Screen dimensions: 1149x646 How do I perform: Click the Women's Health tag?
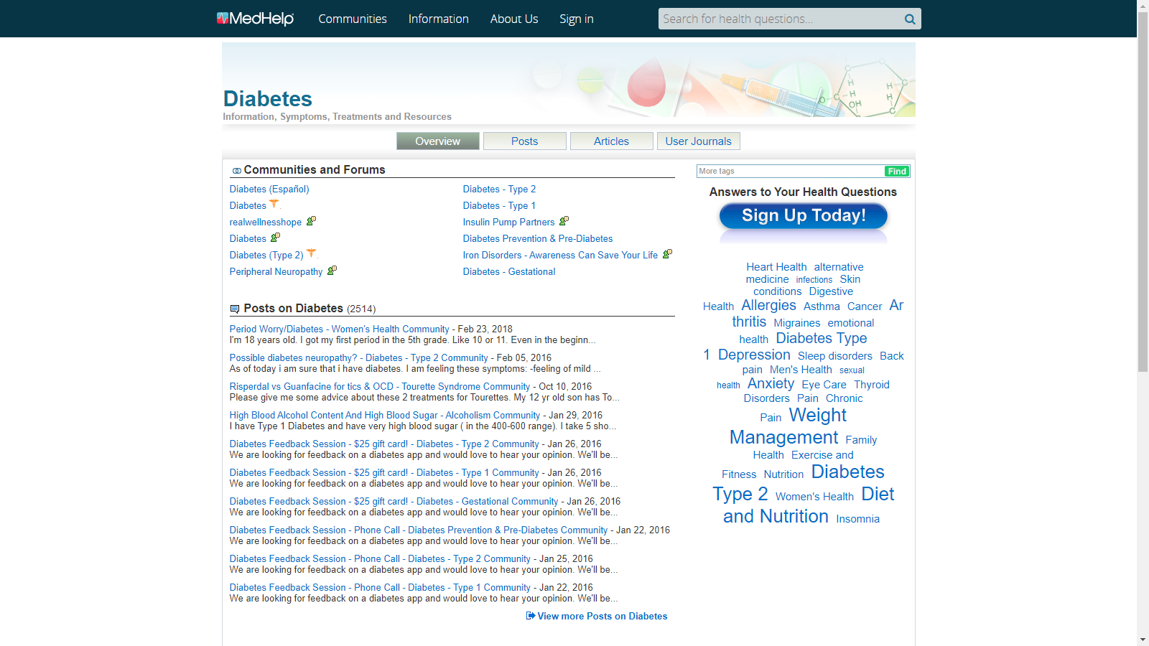click(814, 497)
